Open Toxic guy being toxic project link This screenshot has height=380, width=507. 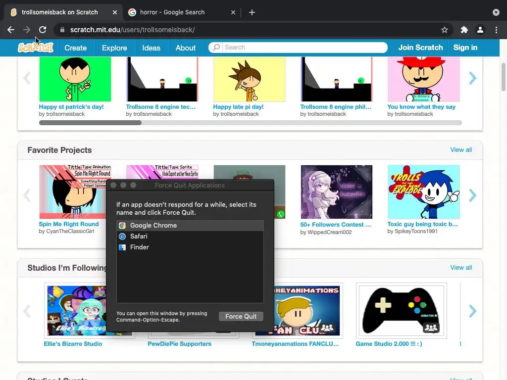tap(423, 224)
